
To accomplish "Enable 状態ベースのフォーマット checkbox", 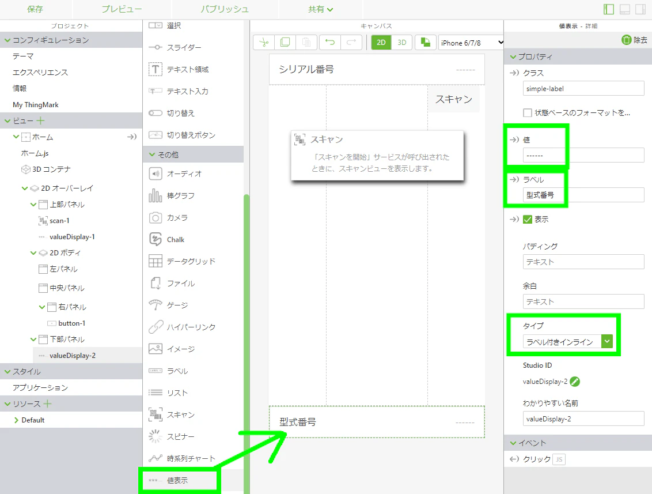I will pyautogui.click(x=527, y=113).
